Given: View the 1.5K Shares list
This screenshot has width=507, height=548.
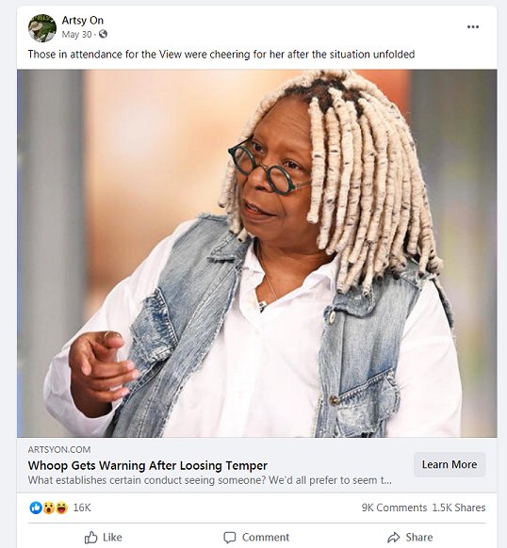Looking at the screenshot, I should pos(459,508).
